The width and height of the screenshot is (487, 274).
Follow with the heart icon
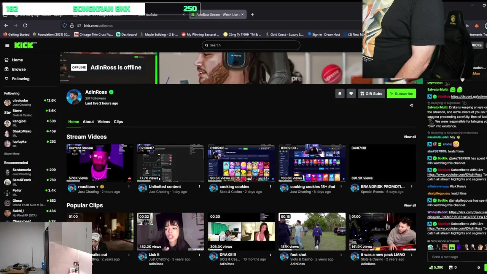tap(351, 94)
